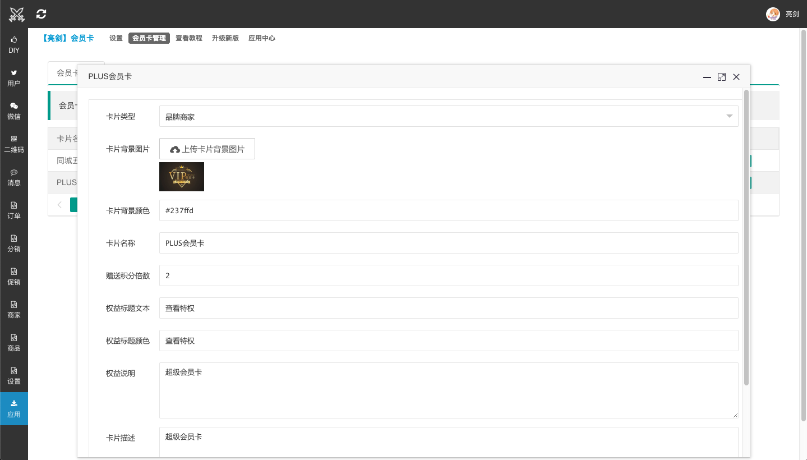This screenshot has height=460, width=807.
Task: Click the crossed swords logo icon
Action: pyautogui.click(x=17, y=14)
